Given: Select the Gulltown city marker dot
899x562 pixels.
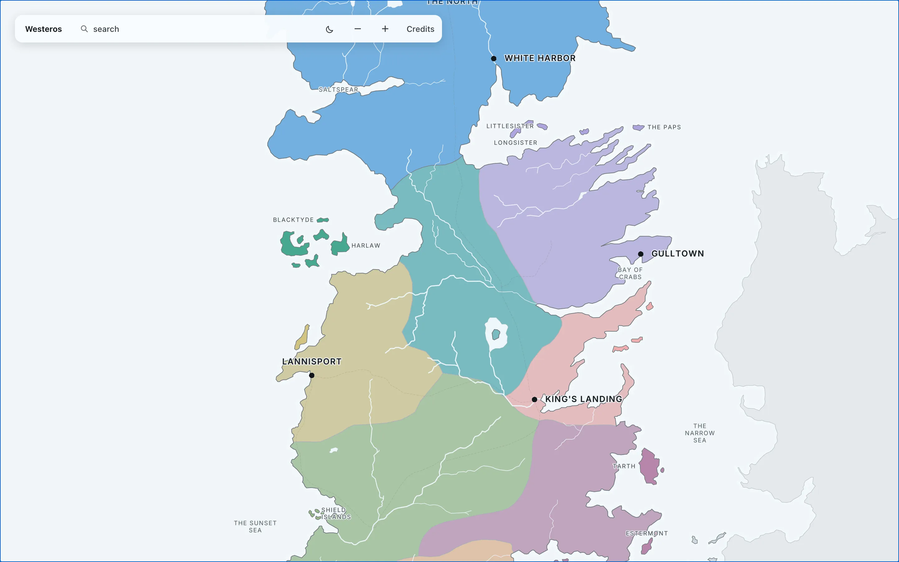Looking at the screenshot, I should coord(641,254).
